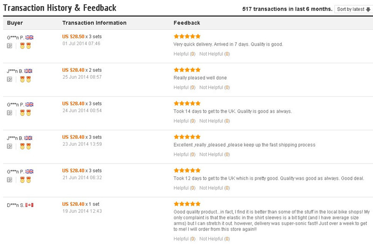Click UK flag next to first G***n P.

[29, 37]
